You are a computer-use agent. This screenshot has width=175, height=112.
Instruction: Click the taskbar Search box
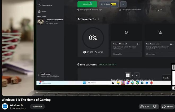tap(99, 83)
